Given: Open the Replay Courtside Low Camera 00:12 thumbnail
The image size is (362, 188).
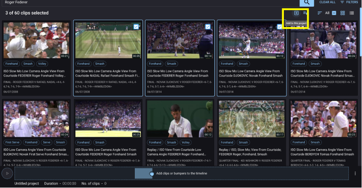Looking at the screenshot, I should click(x=180, y=119).
